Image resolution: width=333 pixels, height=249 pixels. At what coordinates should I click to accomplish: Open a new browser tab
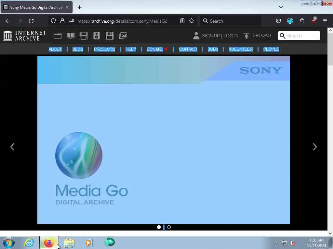(79, 7)
